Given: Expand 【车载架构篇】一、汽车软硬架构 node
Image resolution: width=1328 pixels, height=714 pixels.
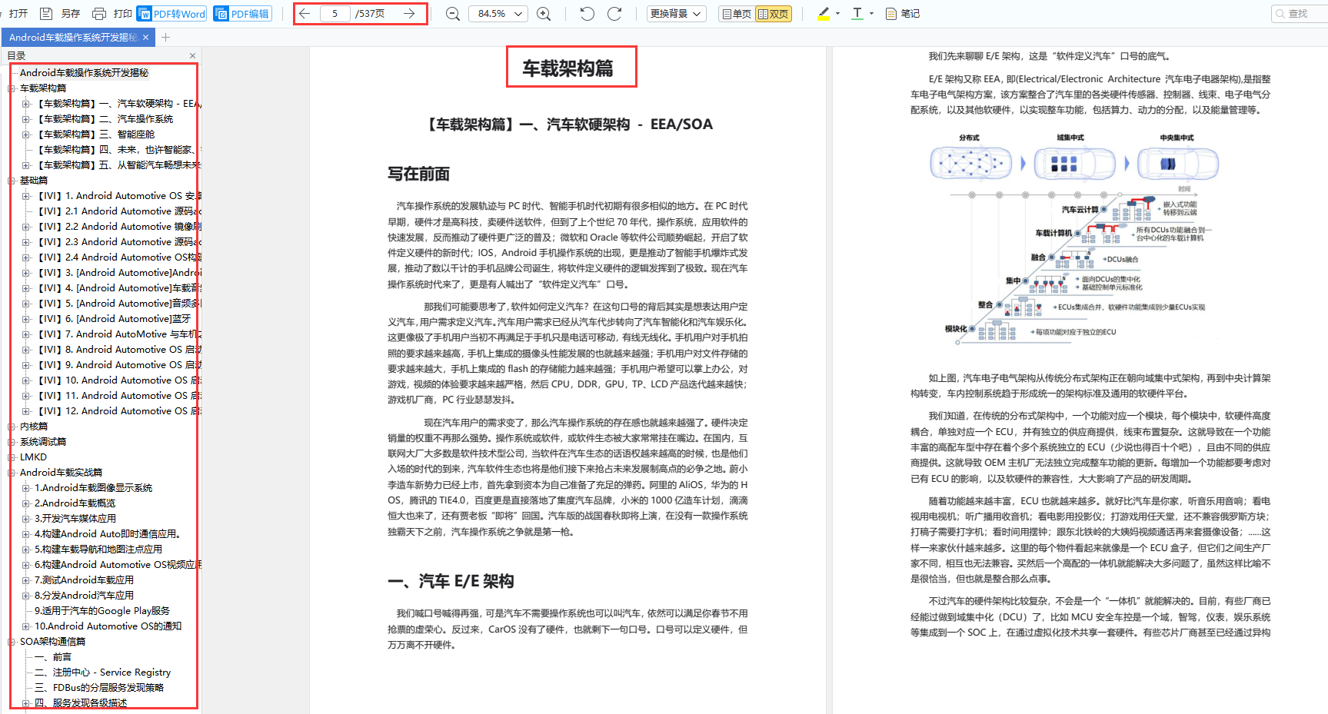Looking at the screenshot, I should (x=26, y=104).
